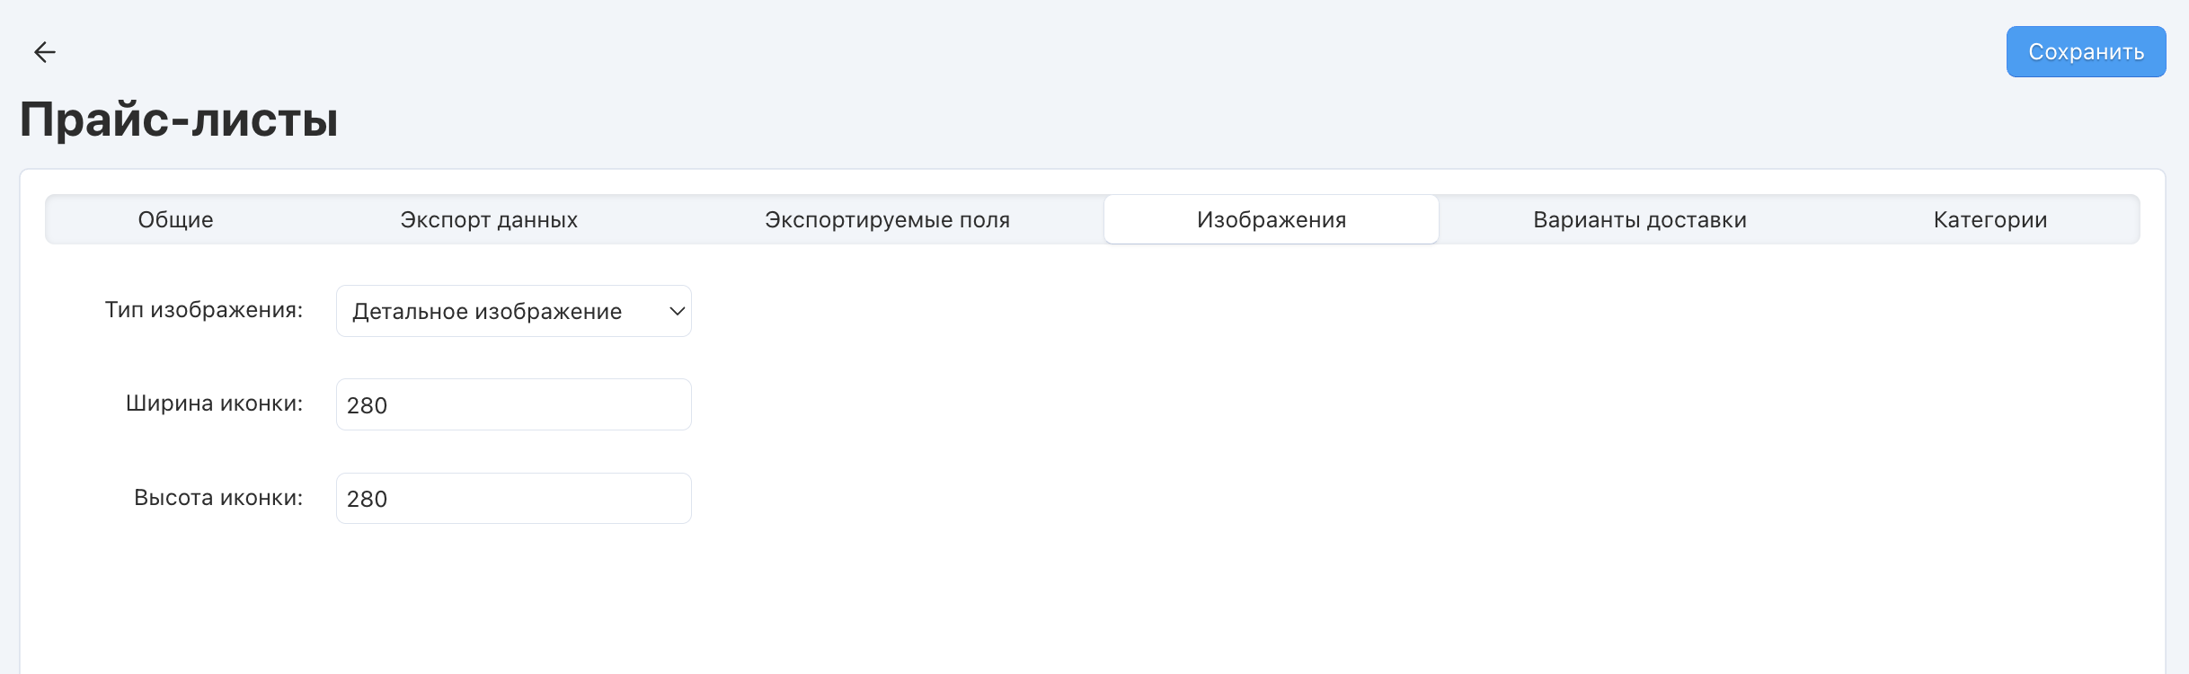Viewport: 2189px width, 674px height.
Task: Select the Изображения tab
Action: 1271,220
